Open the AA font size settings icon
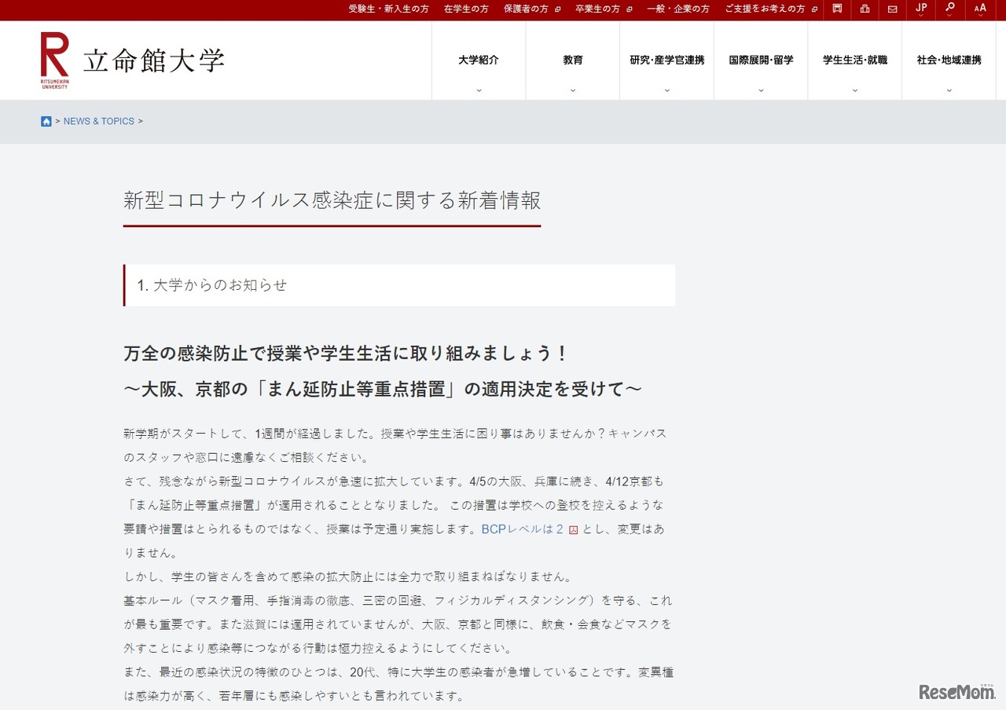This screenshot has width=1006, height=710. tap(979, 9)
